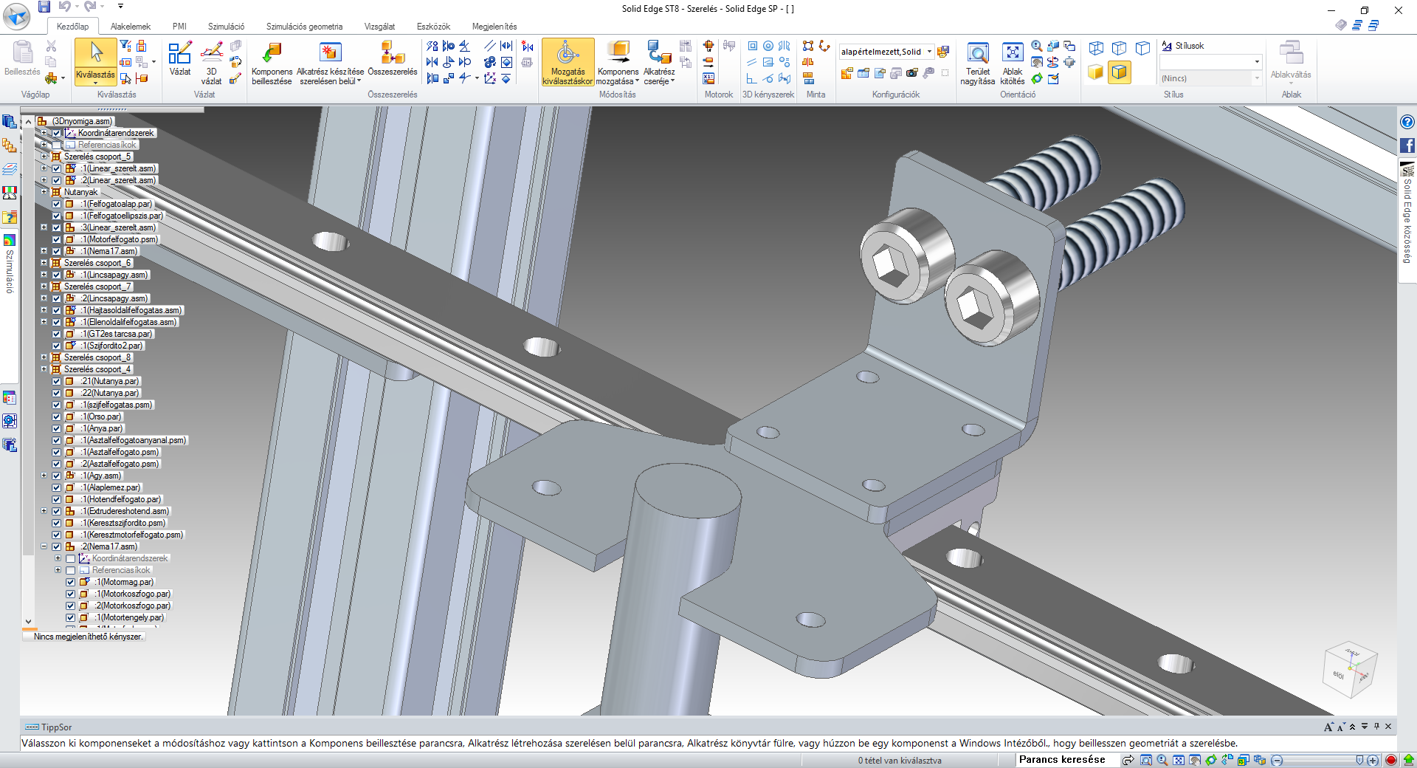Click the zoom slider in status bar
1417x768 pixels.
click(1318, 760)
